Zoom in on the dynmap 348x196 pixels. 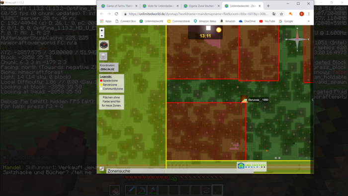coord(101,30)
